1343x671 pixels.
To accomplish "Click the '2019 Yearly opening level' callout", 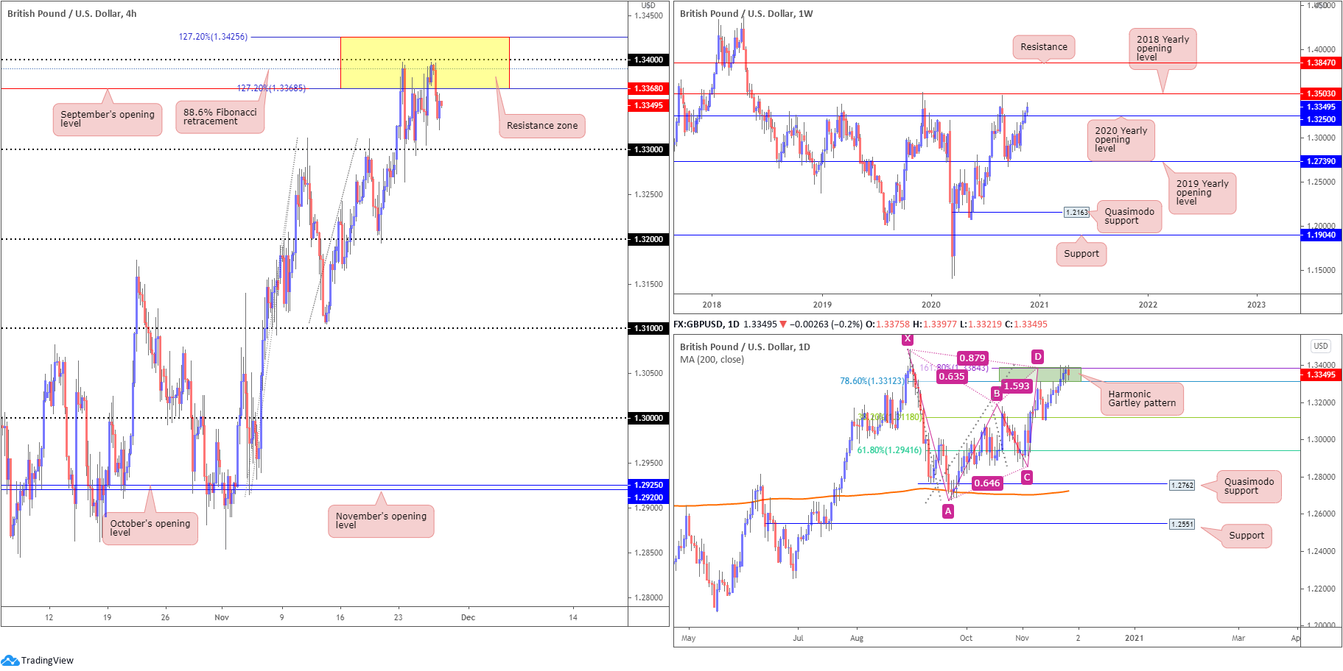I will [1202, 193].
